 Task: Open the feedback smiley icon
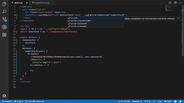[x=175, y=101]
